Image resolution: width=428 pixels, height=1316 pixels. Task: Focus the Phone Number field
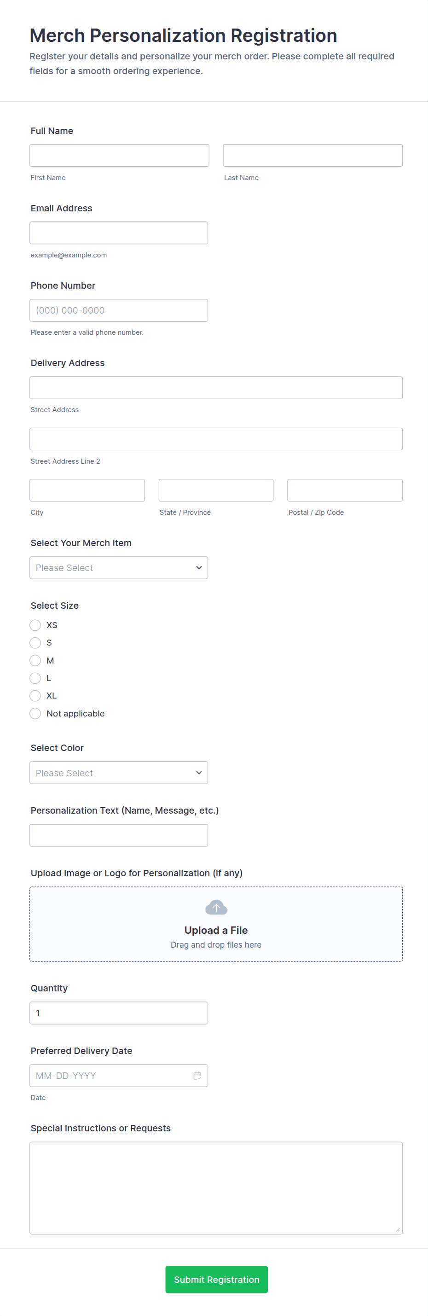(x=118, y=311)
